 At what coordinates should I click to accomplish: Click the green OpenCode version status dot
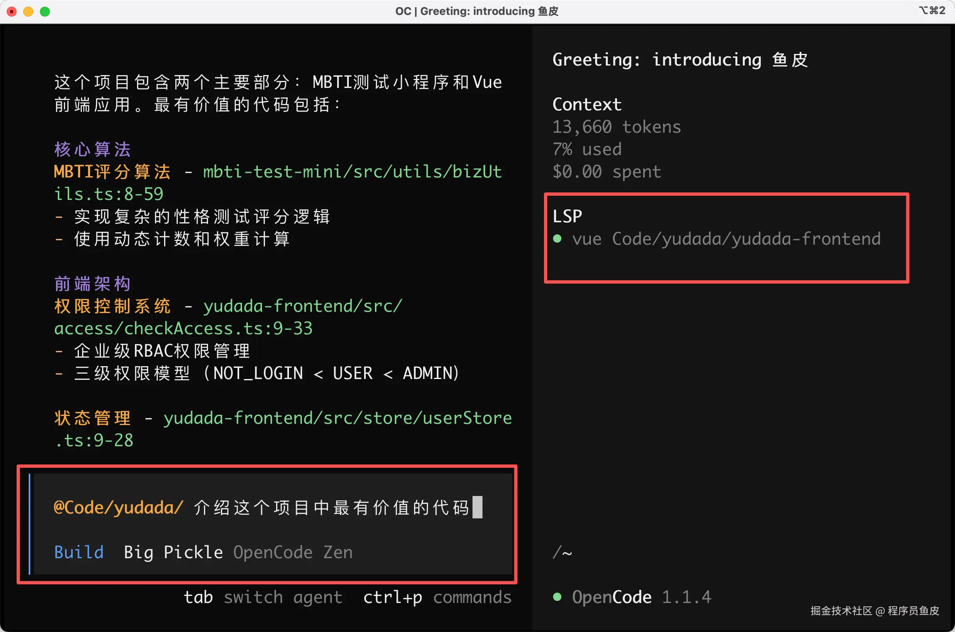(557, 597)
